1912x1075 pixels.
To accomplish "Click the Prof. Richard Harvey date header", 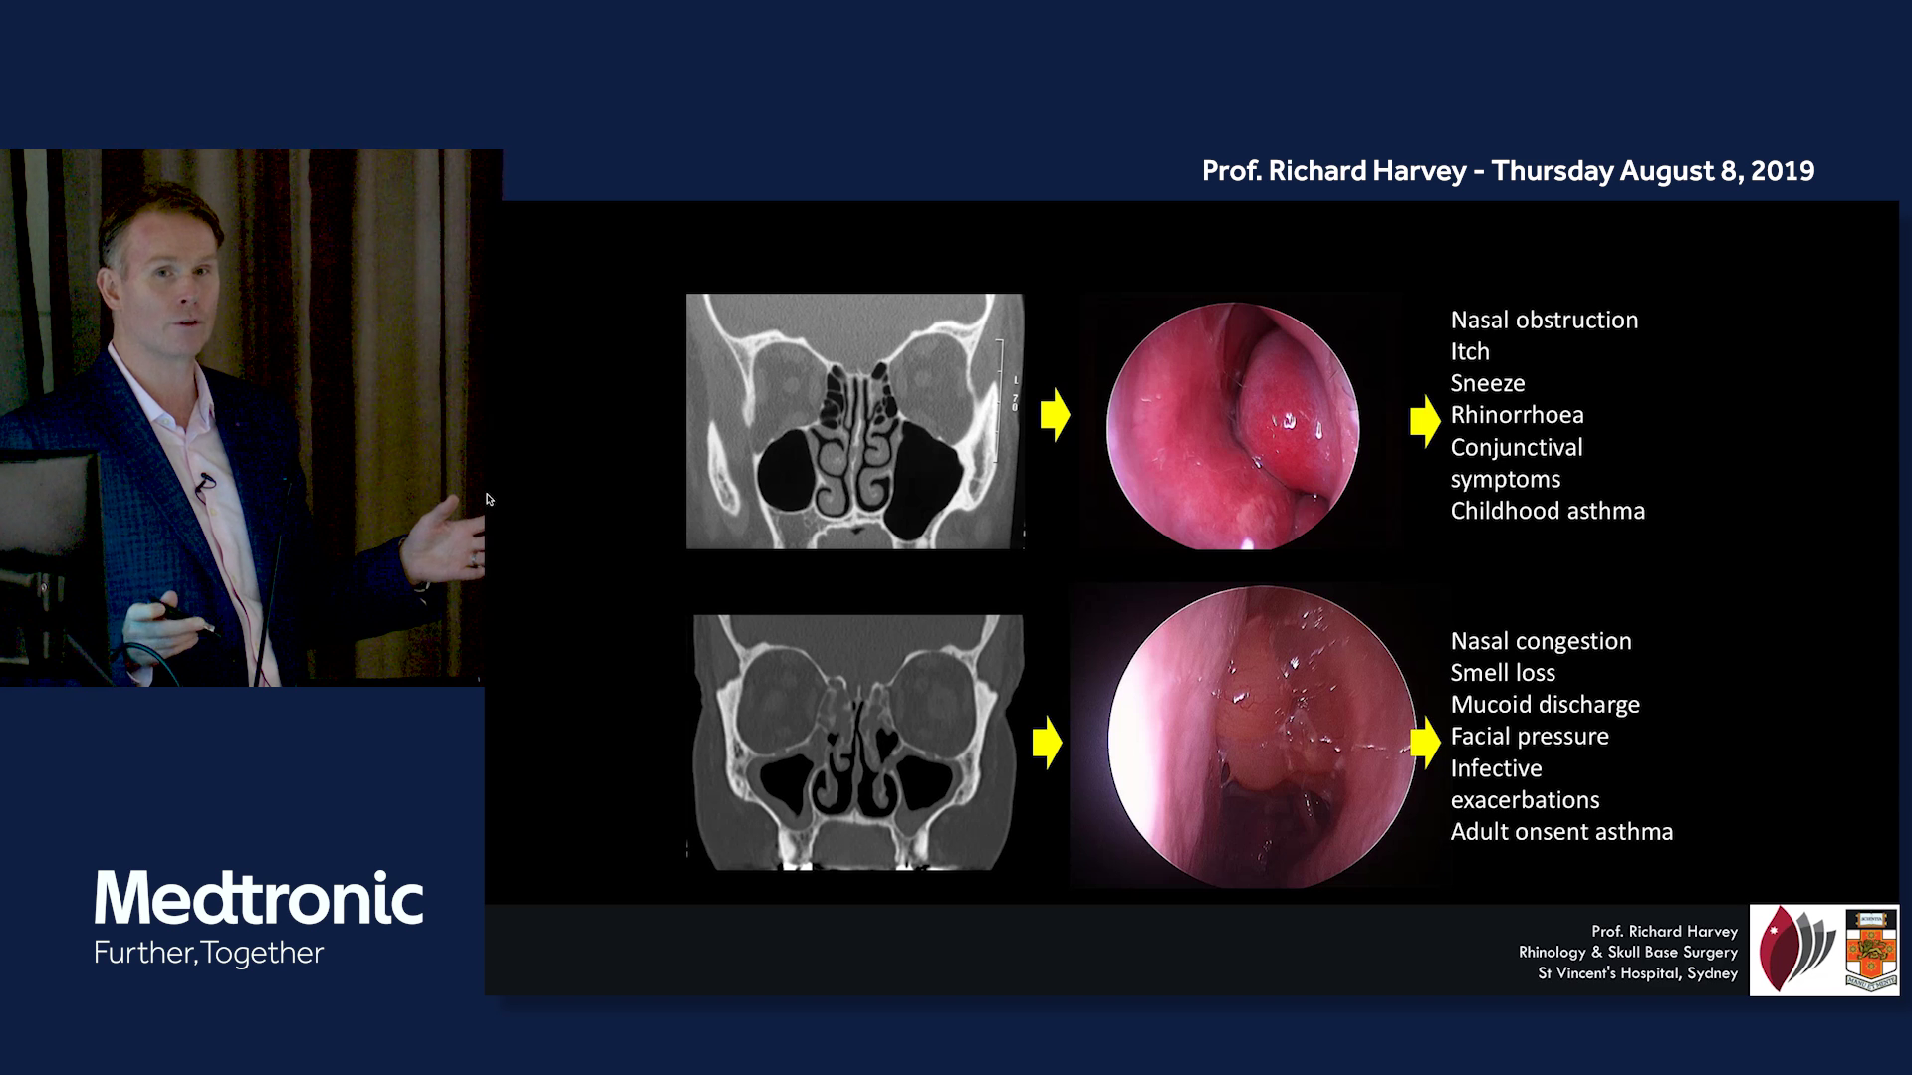I will pyautogui.click(x=1508, y=171).
